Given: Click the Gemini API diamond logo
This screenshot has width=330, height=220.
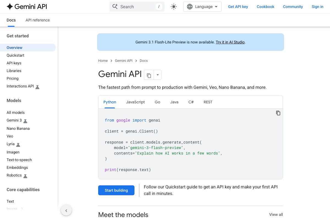Looking at the screenshot, I should 10,6.
